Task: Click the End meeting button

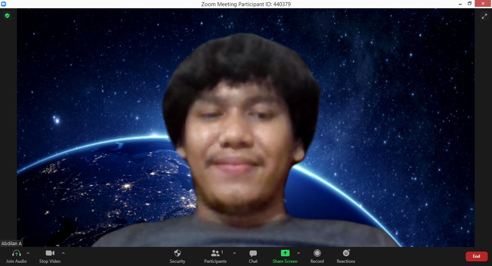Action: (x=476, y=256)
